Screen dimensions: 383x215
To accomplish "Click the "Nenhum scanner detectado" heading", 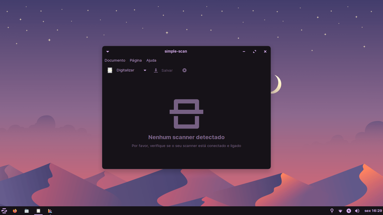I will coord(186,137).
